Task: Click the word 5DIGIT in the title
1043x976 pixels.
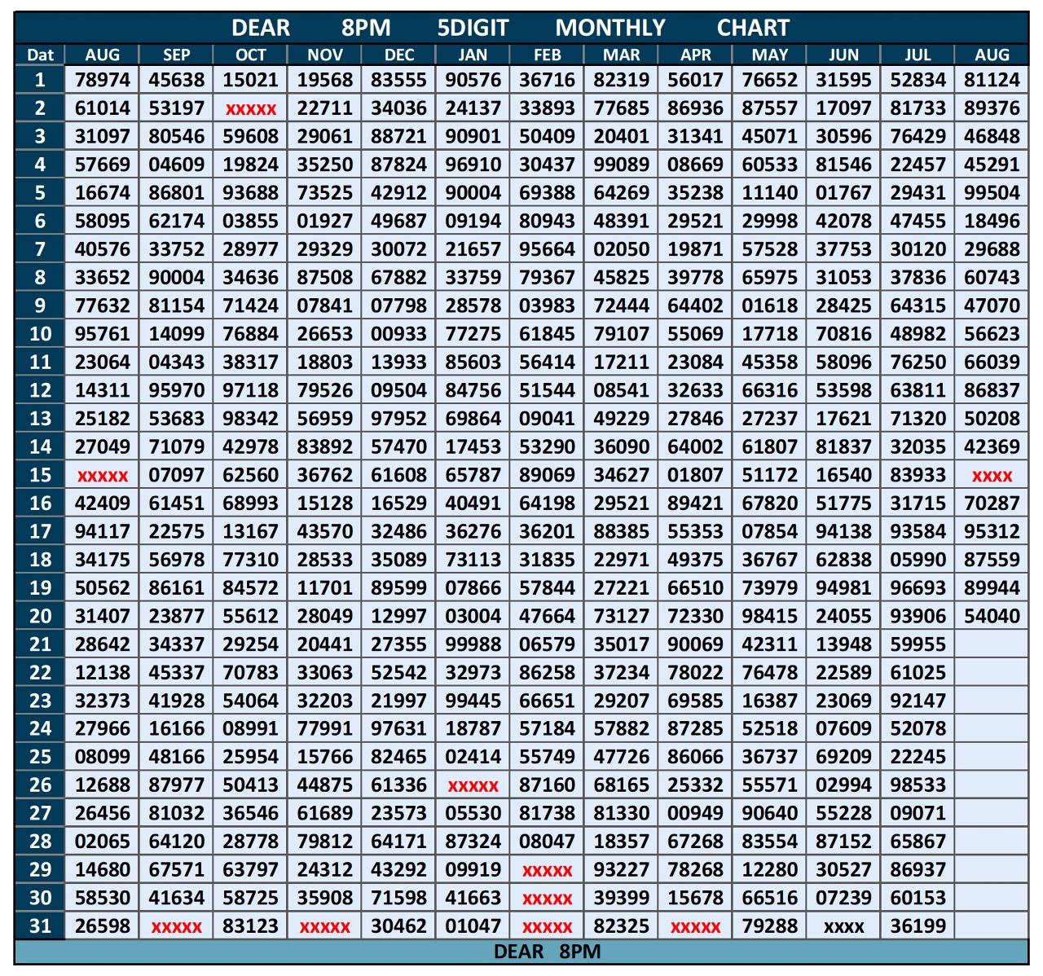Action: coord(473,28)
